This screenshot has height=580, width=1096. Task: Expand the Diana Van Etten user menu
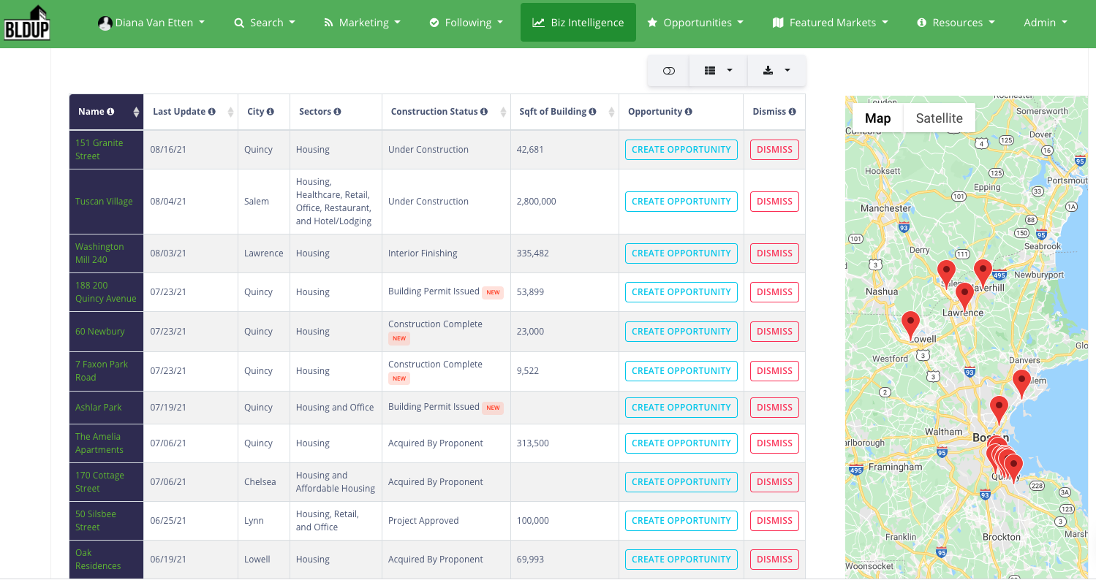click(x=151, y=23)
